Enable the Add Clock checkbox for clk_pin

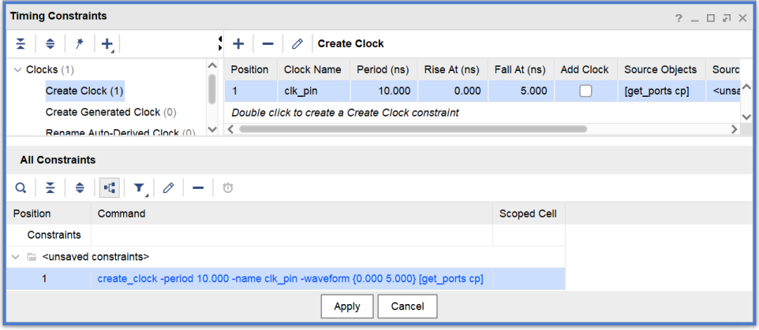[x=585, y=91]
